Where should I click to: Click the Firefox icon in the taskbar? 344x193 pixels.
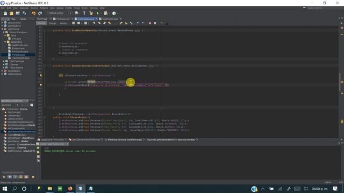click(70, 189)
